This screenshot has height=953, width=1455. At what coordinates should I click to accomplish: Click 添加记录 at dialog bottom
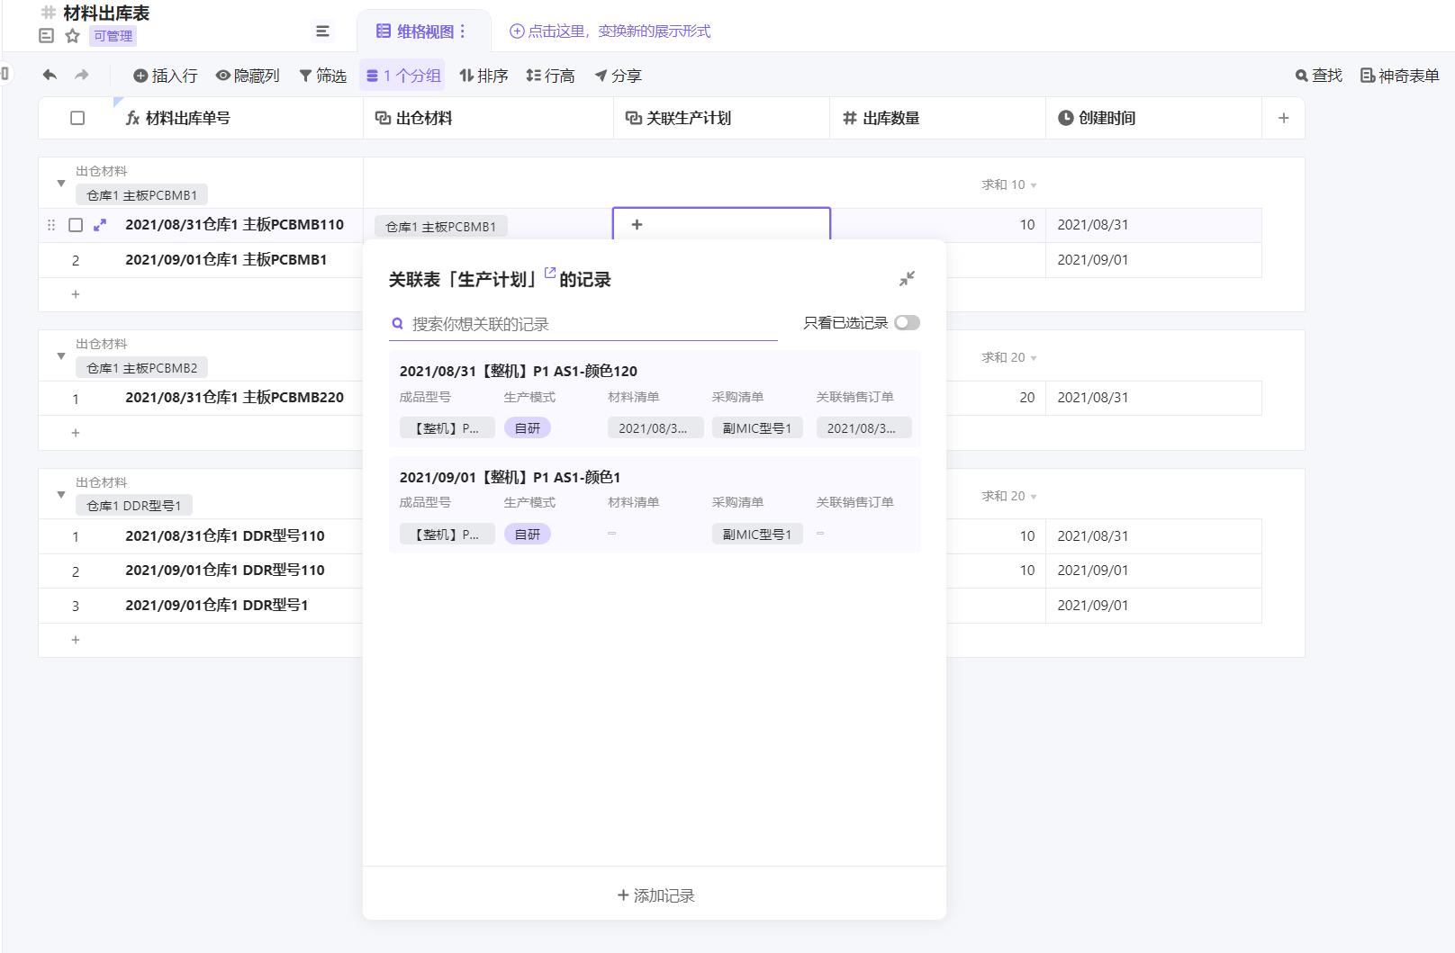[655, 895]
